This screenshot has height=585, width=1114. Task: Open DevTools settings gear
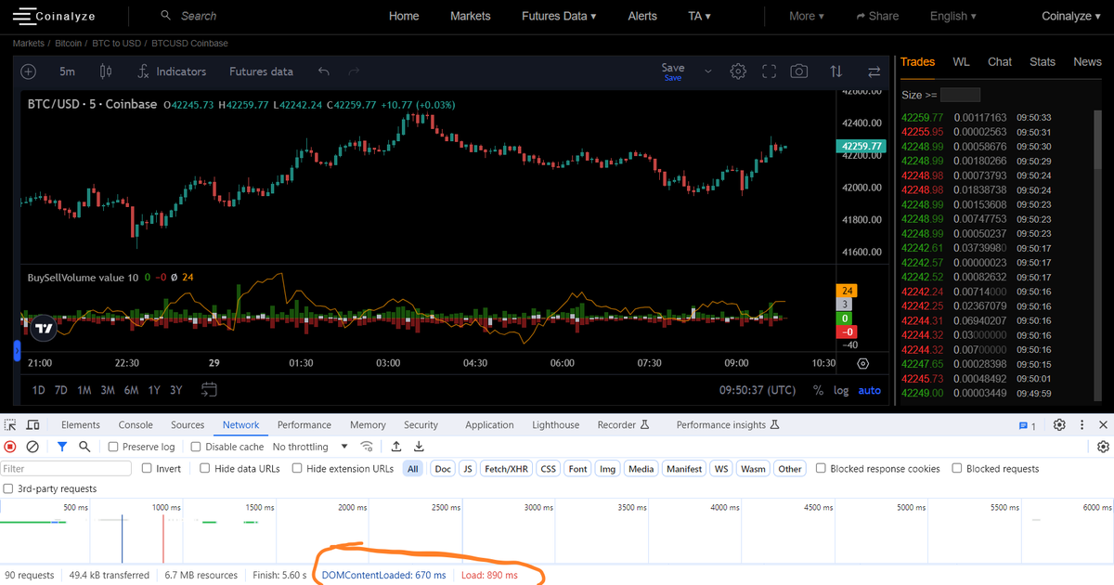point(1059,425)
